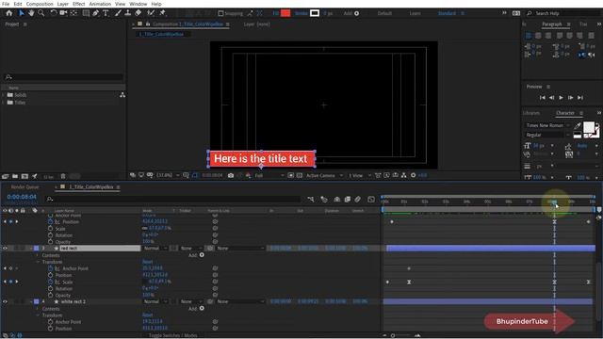This screenshot has width=603, height=339.
Task: Open composition flowchart icon in Project panel
Action: tap(122, 95)
